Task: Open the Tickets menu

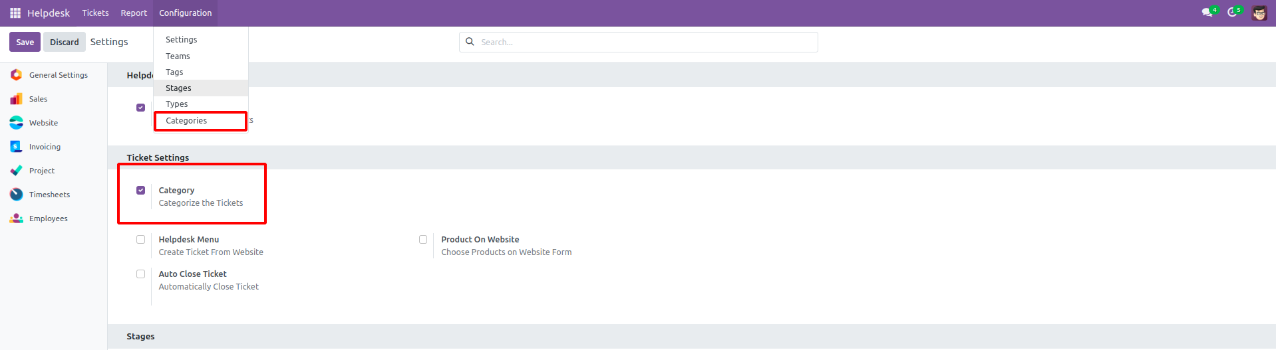Action: (x=95, y=13)
